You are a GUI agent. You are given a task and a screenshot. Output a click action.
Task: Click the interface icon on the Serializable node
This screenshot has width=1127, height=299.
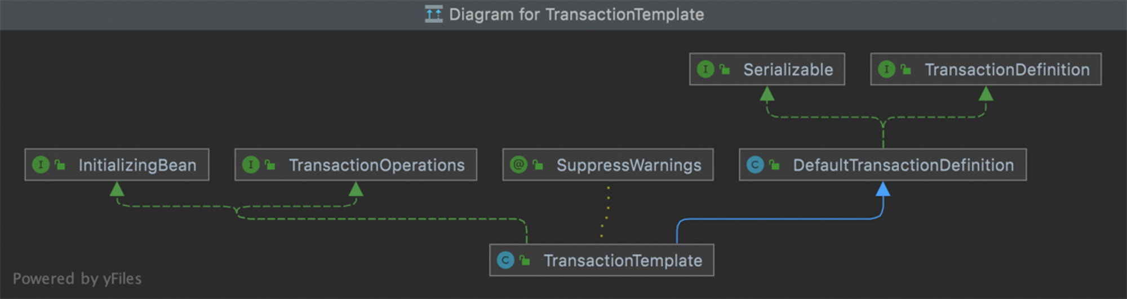pyautogui.click(x=705, y=70)
